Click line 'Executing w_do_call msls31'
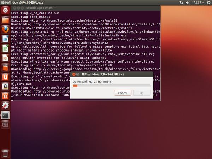This screenshot has width=212, height=159. (35, 13)
